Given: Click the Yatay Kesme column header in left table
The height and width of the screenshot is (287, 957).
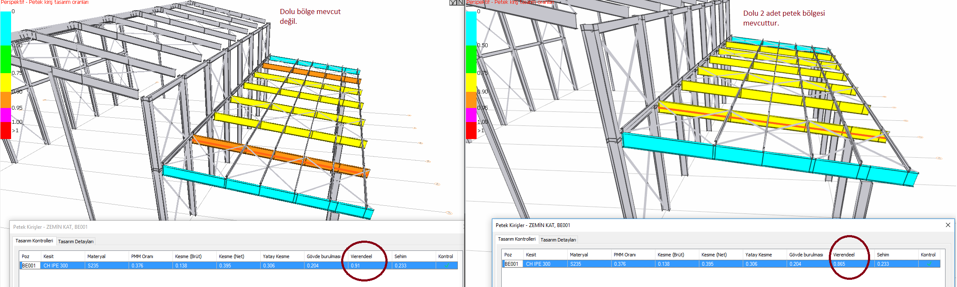Looking at the screenshot, I should (x=276, y=256).
